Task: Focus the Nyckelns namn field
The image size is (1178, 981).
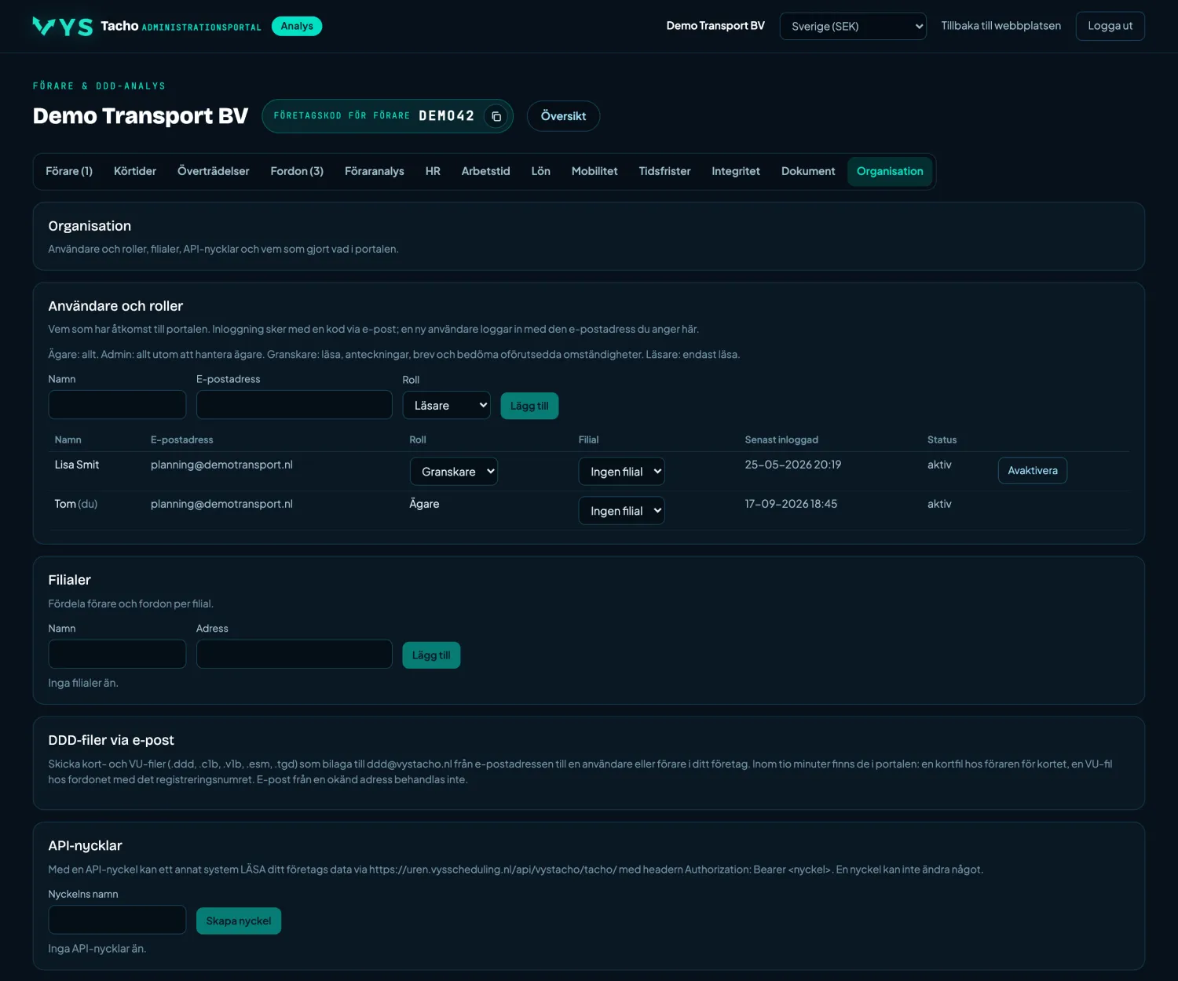Action: pyautogui.click(x=117, y=920)
